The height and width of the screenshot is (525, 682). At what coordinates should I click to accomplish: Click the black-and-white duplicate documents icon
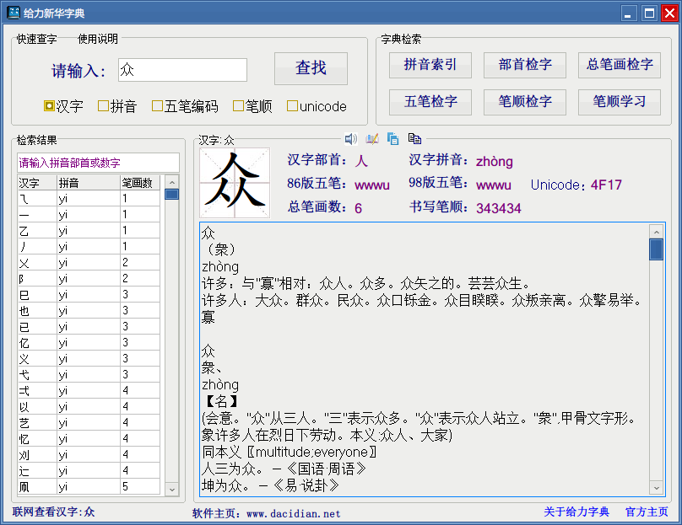(x=414, y=139)
